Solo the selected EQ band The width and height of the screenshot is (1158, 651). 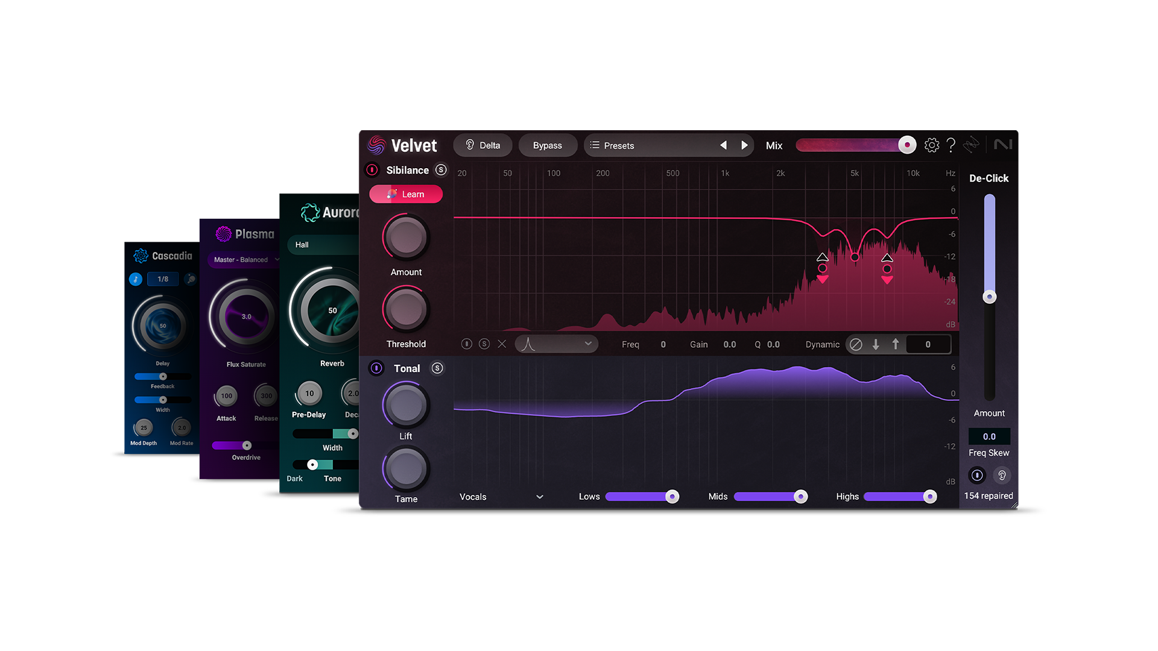[x=484, y=344]
